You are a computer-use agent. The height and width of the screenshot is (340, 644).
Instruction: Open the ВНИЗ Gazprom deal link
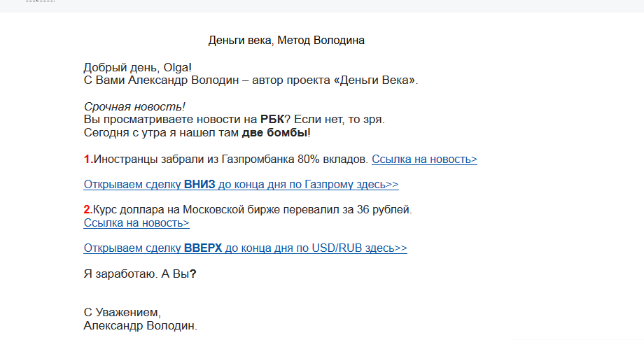(x=241, y=185)
